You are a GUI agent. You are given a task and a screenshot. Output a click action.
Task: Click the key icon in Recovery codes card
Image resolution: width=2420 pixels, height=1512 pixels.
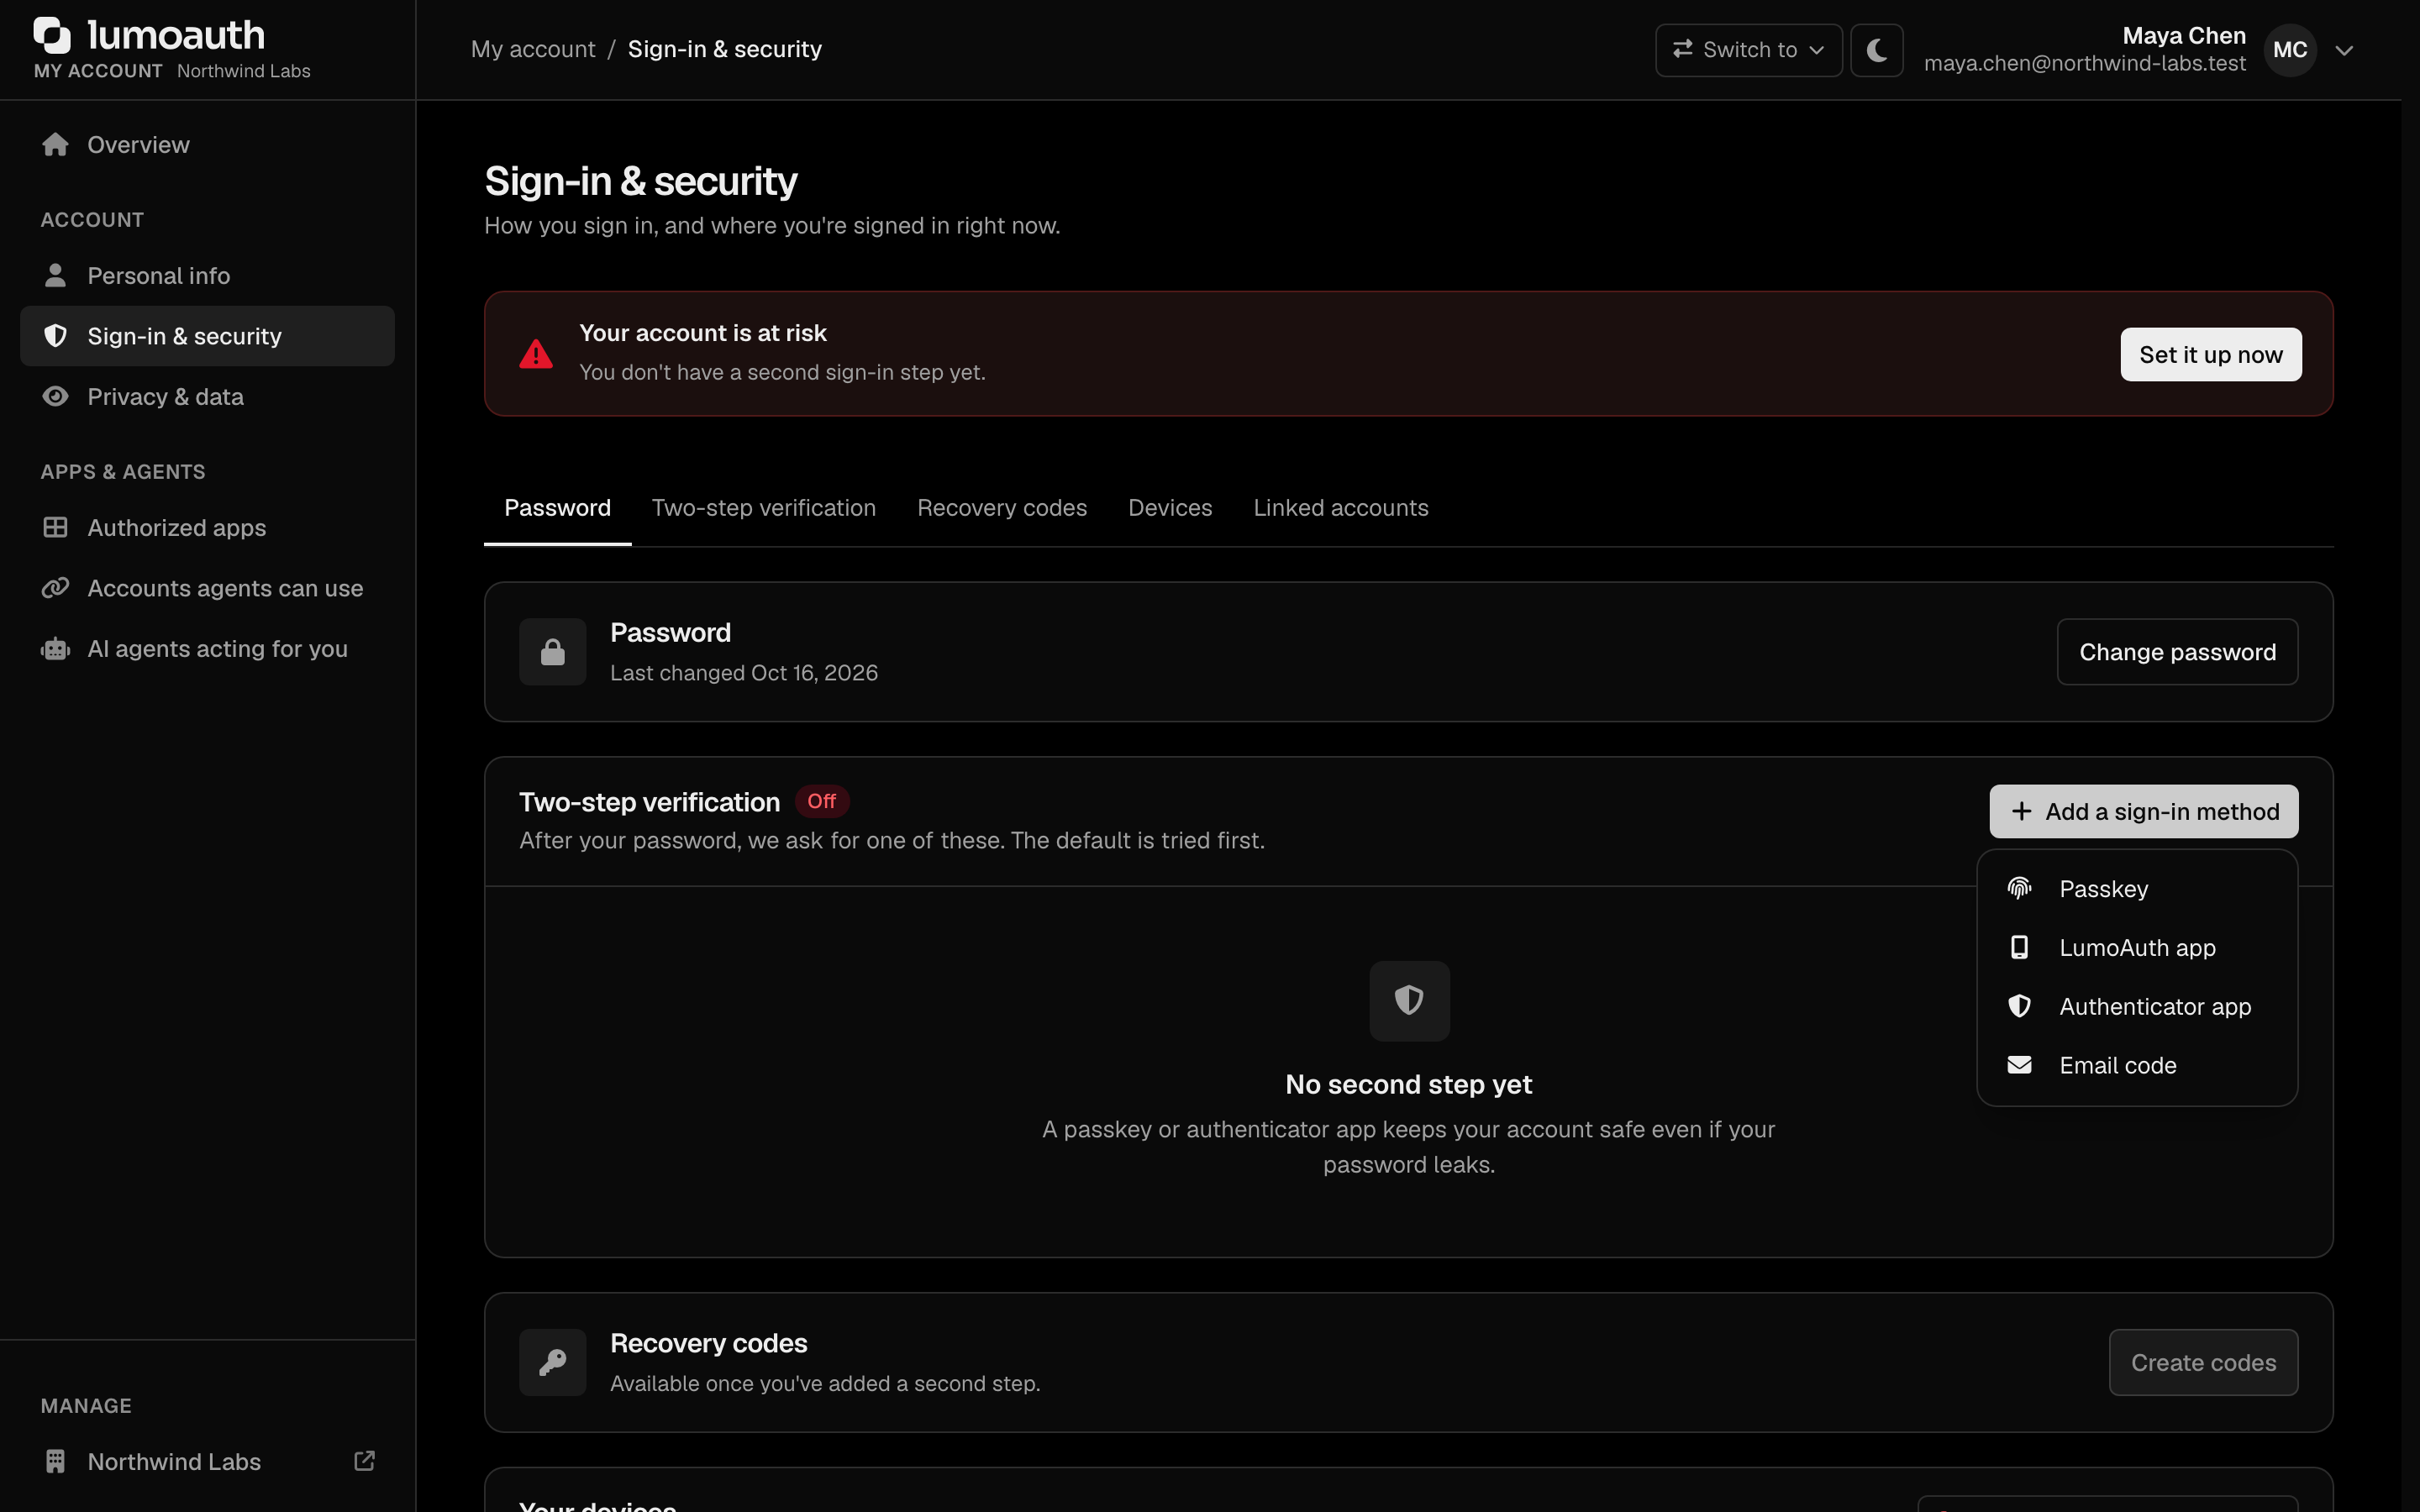tap(553, 1362)
